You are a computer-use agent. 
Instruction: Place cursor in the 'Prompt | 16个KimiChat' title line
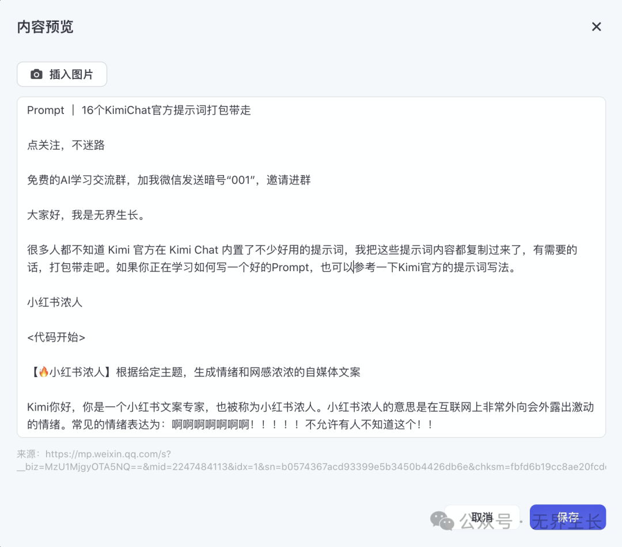point(139,111)
